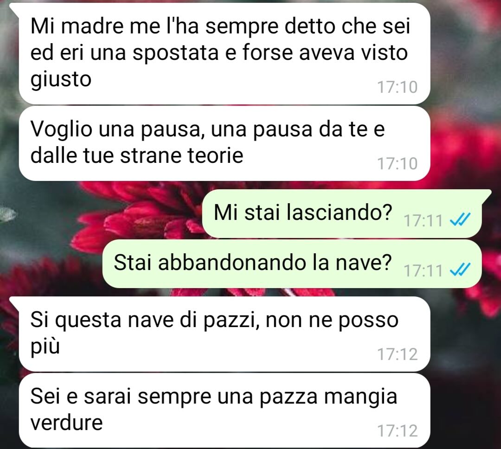The height and width of the screenshot is (449, 501).
Task: Tap the word 'più' in the received message
Action: point(45,347)
